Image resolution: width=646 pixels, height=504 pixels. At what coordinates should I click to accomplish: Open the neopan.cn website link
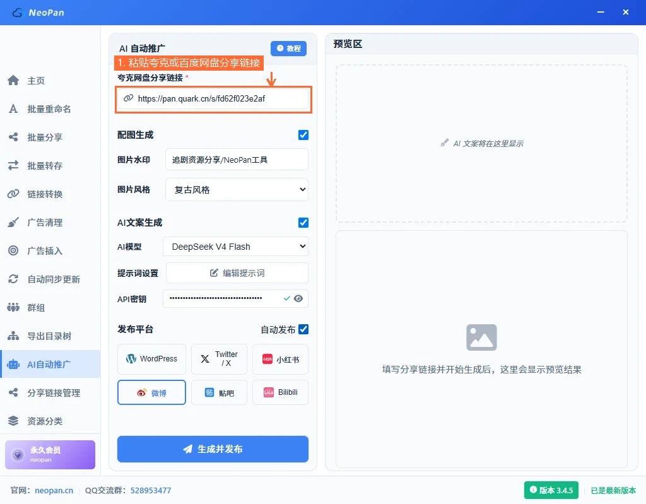pyautogui.click(x=54, y=490)
